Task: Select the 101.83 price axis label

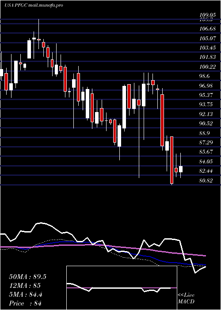Action: (x=207, y=57)
